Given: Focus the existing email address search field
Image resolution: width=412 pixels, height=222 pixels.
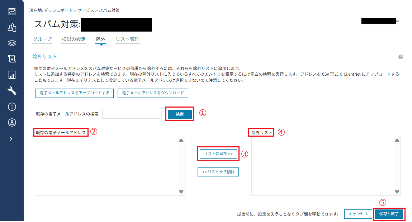Looking at the screenshot, I should pos(132,114).
